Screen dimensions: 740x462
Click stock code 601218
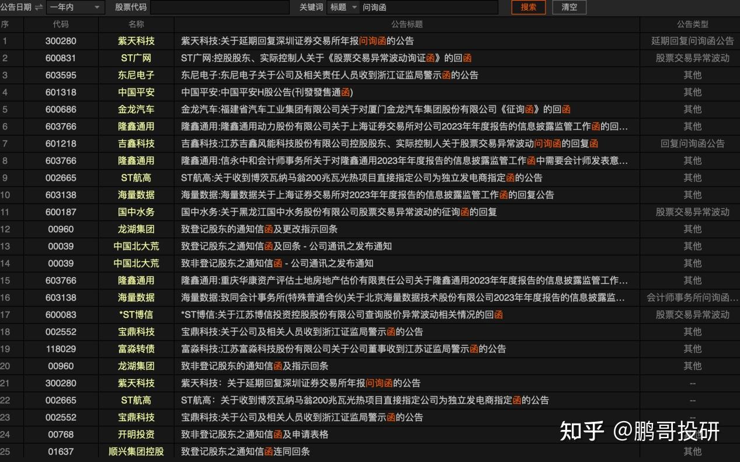point(61,143)
